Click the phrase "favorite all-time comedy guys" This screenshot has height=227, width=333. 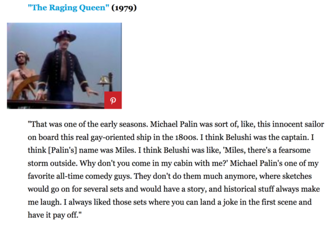(x=79, y=176)
